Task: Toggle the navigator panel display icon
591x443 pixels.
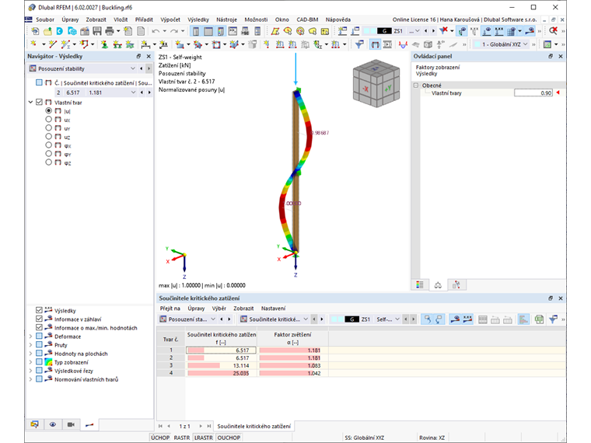Action: coord(196,31)
